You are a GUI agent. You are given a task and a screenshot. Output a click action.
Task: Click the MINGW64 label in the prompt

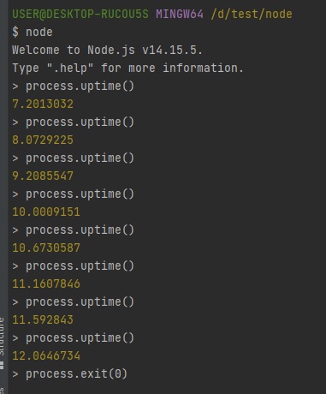tap(180, 14)
